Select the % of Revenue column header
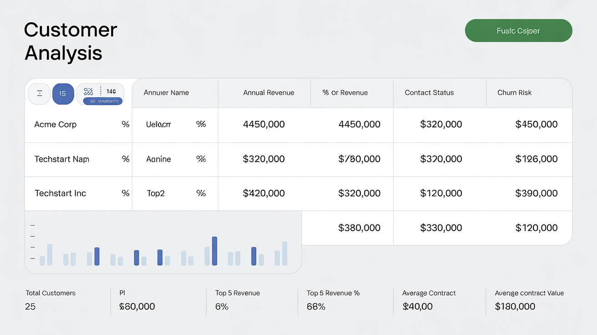The image size is (597, 335). point(346,92)
